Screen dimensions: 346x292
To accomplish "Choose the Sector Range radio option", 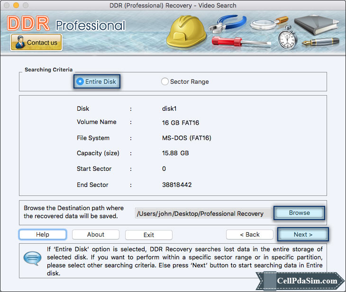I will pyautogui.click(x=185, y=81).
